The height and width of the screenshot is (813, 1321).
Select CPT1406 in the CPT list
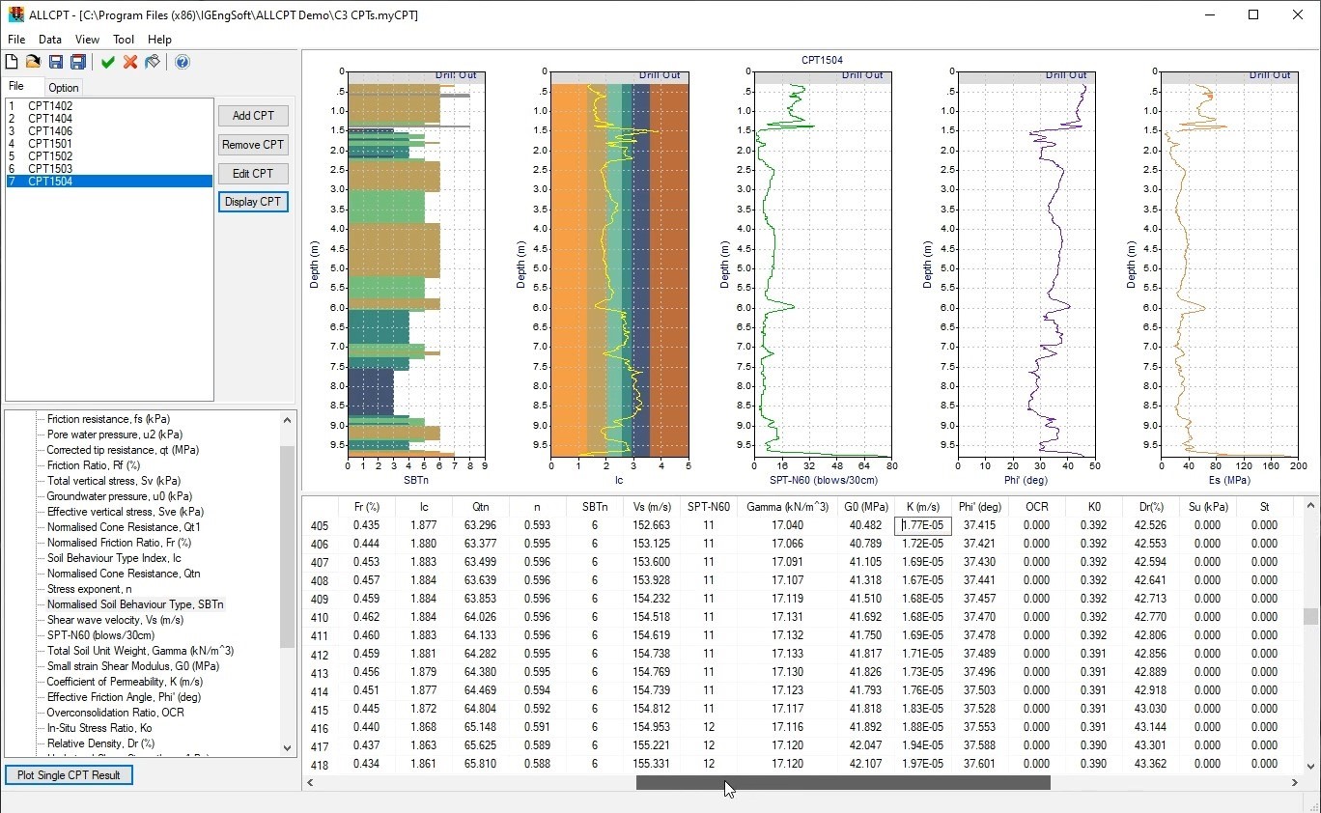click(109, 131)
